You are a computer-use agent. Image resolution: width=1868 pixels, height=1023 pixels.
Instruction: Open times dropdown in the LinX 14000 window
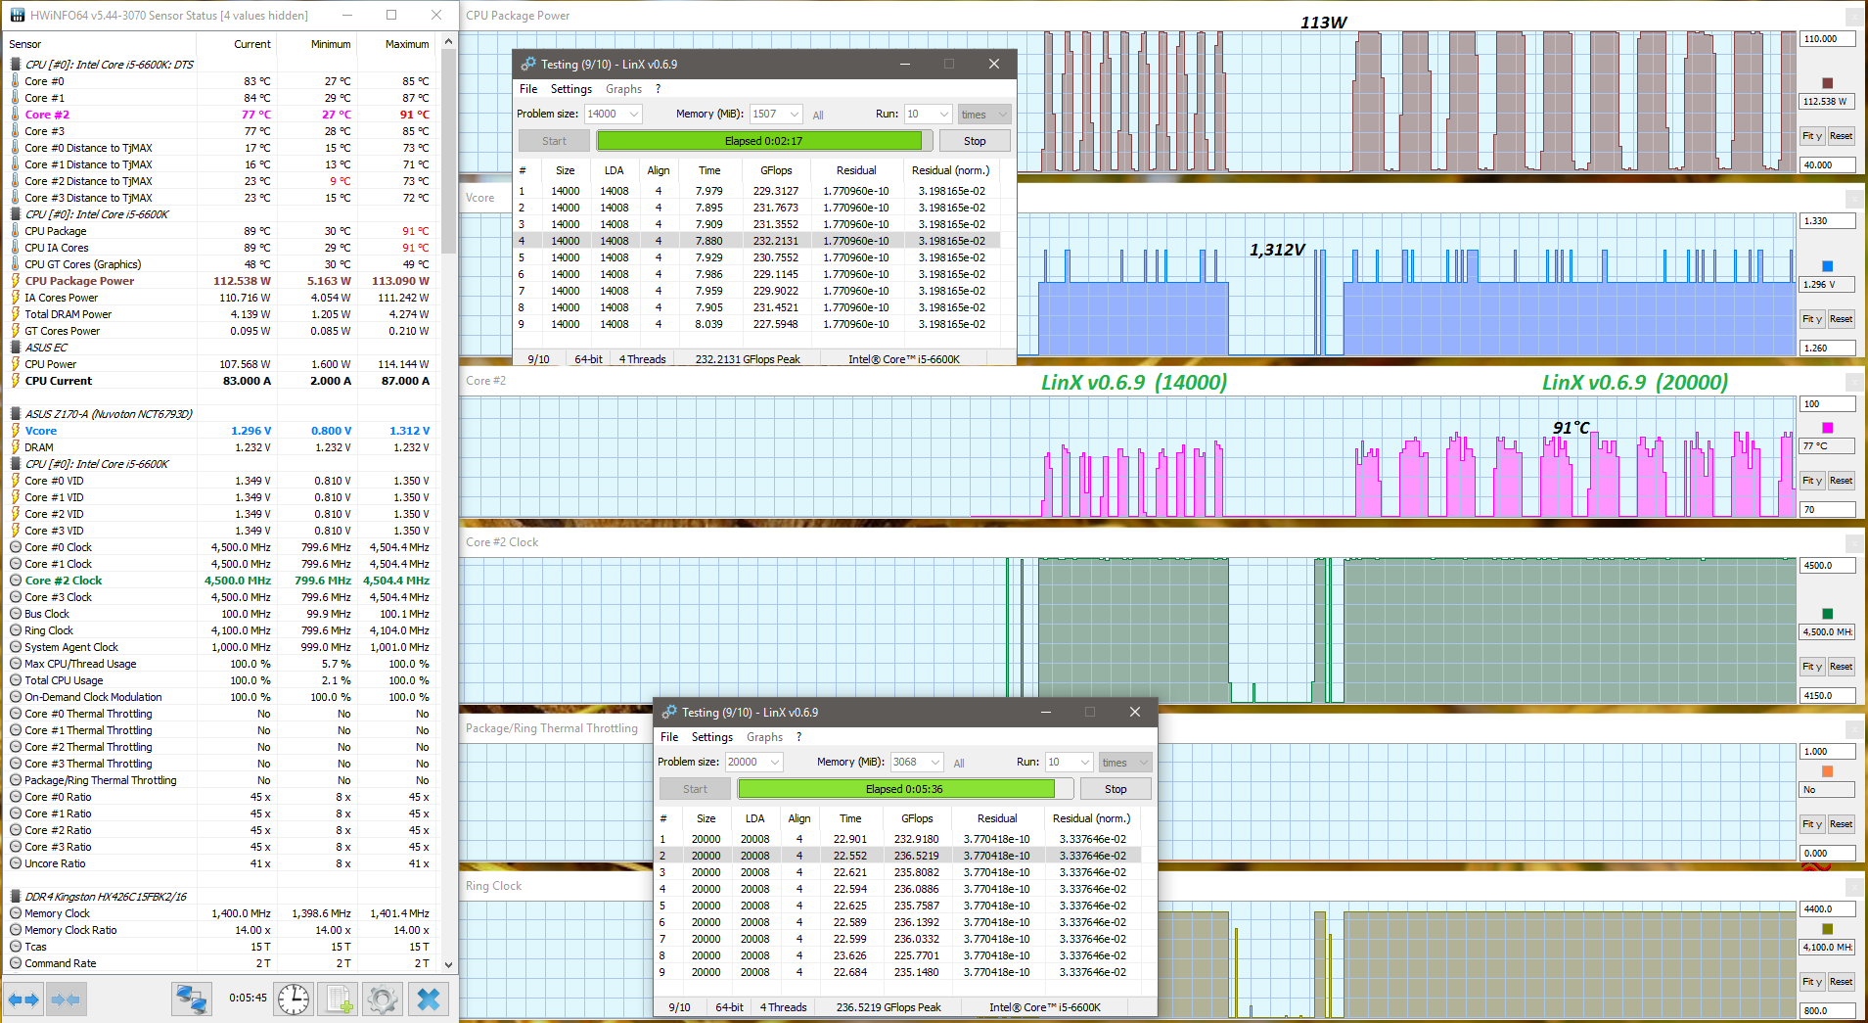(x=983, y=114)
